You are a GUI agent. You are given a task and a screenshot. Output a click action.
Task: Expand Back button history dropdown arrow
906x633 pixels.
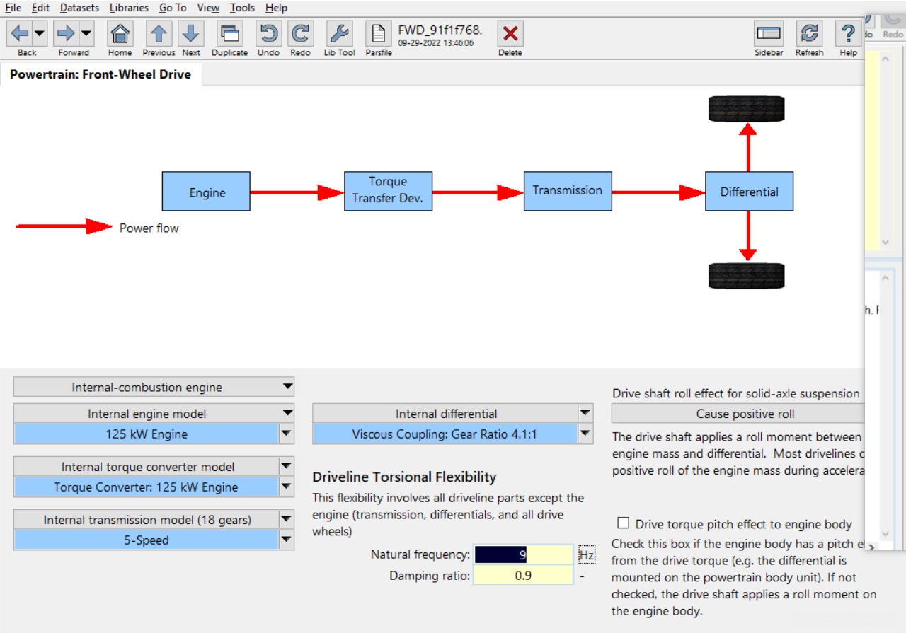[x=40, y=33]
